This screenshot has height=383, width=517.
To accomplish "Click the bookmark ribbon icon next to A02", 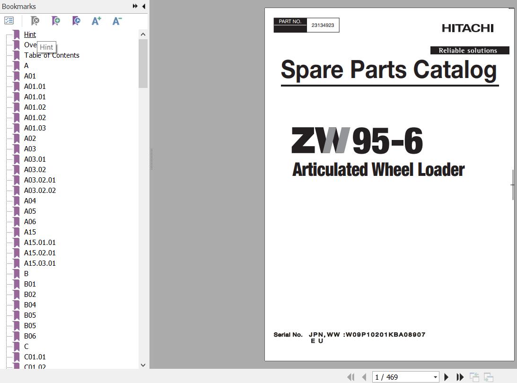I will click(x=17, y=139).
